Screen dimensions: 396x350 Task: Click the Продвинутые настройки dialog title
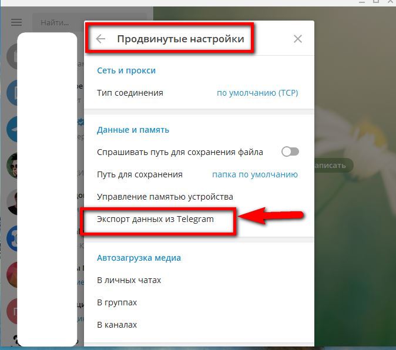click(180, 39)
